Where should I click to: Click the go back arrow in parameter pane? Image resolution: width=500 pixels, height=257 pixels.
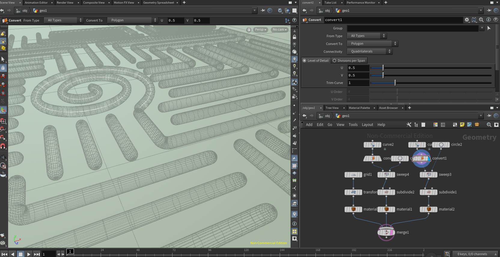coord(304,10)
